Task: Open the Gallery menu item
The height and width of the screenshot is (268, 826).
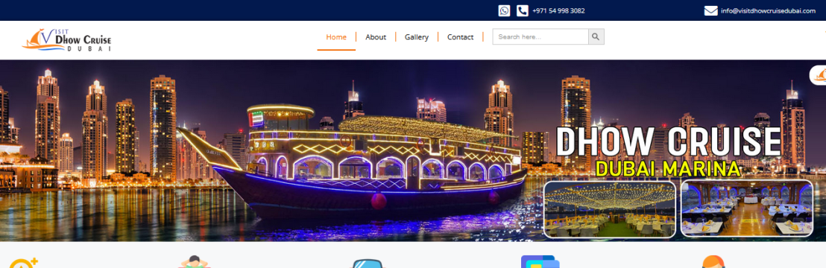Action: pos(417,37)
